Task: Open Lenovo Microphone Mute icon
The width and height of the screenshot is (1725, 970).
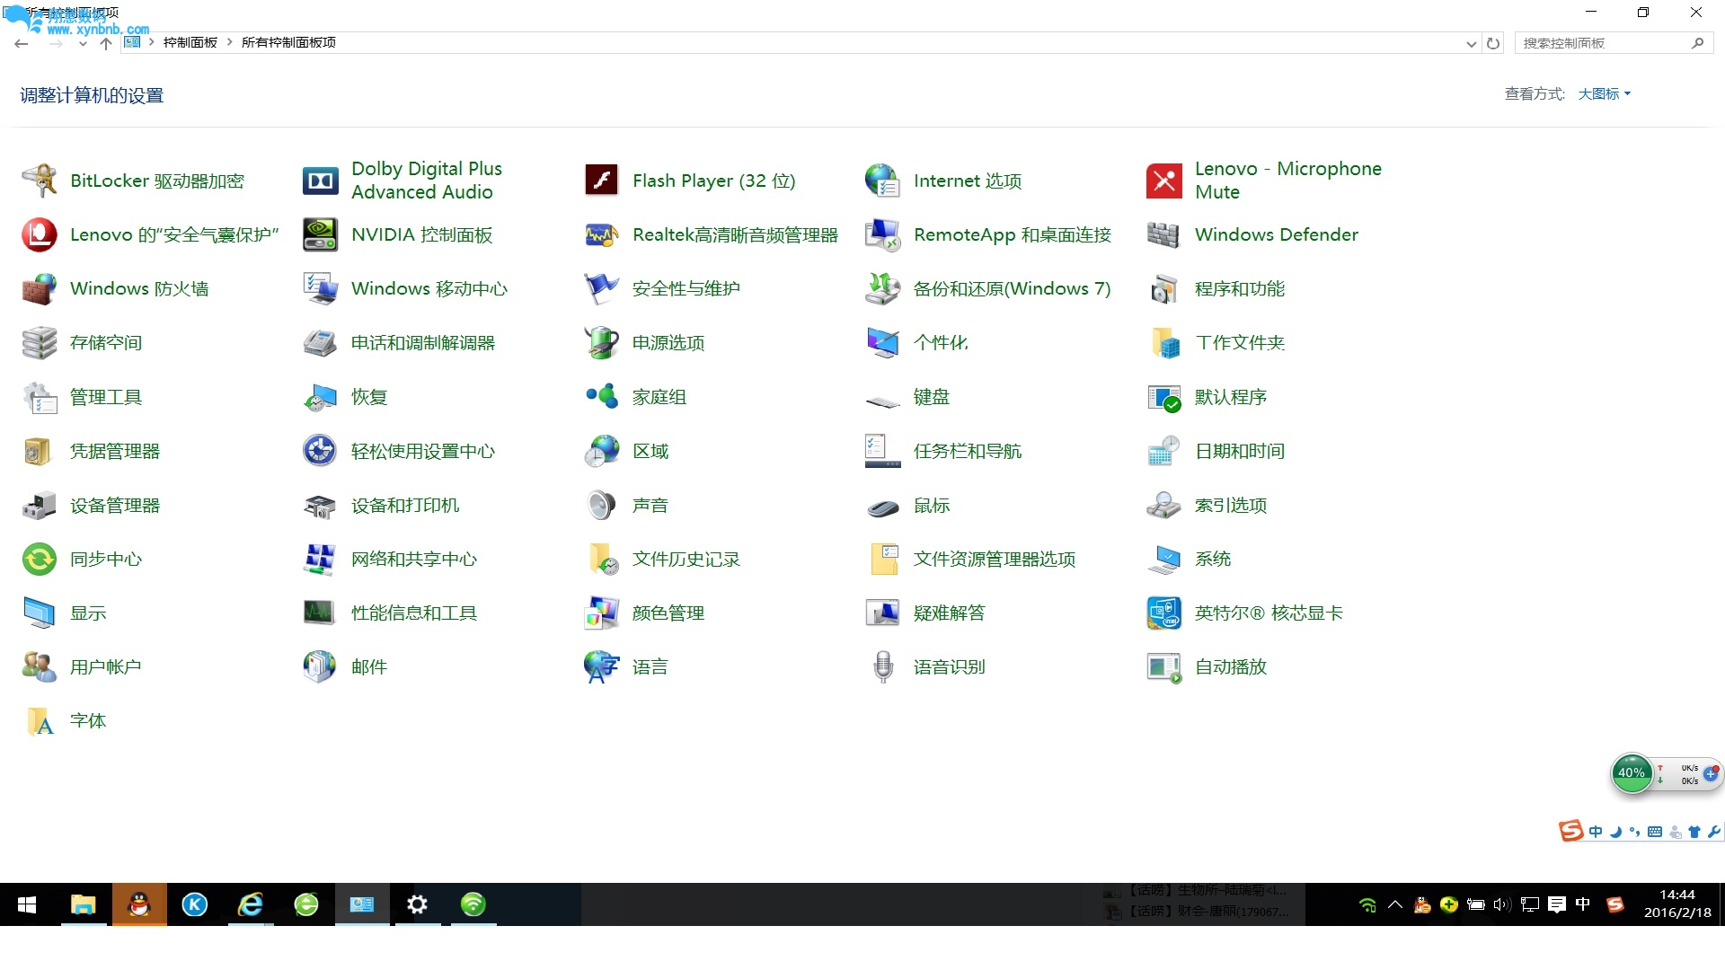Action: (x=1164, y=181)
